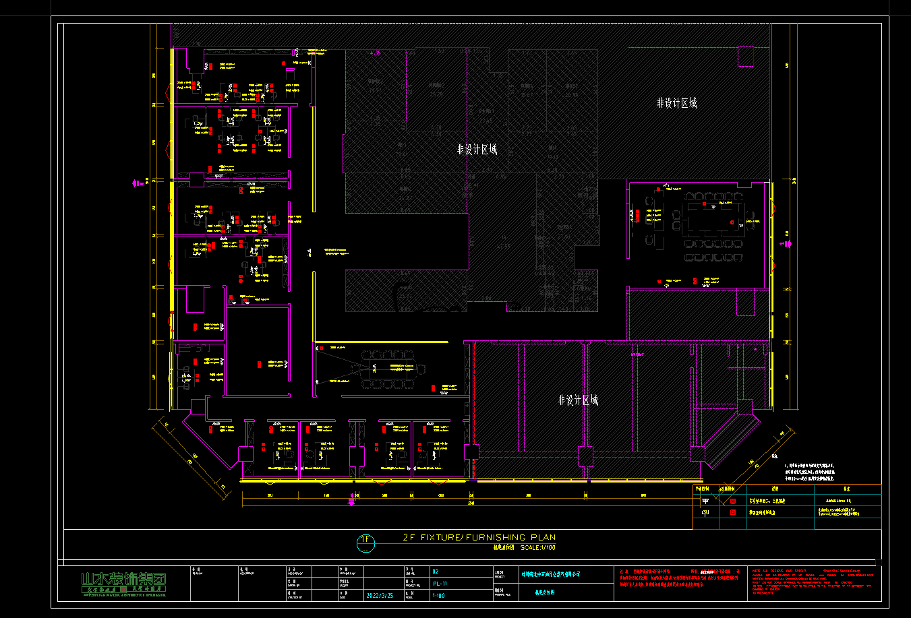Click the green company logo in title block

click(x=123, y=582)
